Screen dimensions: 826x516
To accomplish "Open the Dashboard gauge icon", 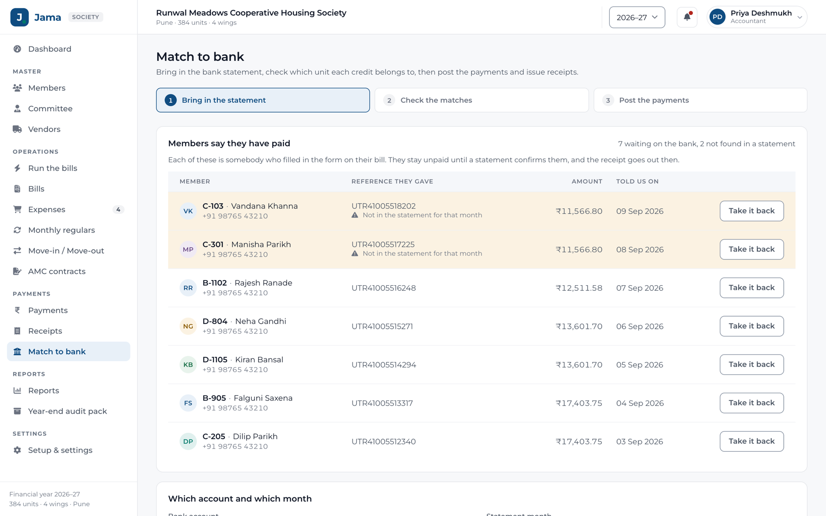I will 17,49.
